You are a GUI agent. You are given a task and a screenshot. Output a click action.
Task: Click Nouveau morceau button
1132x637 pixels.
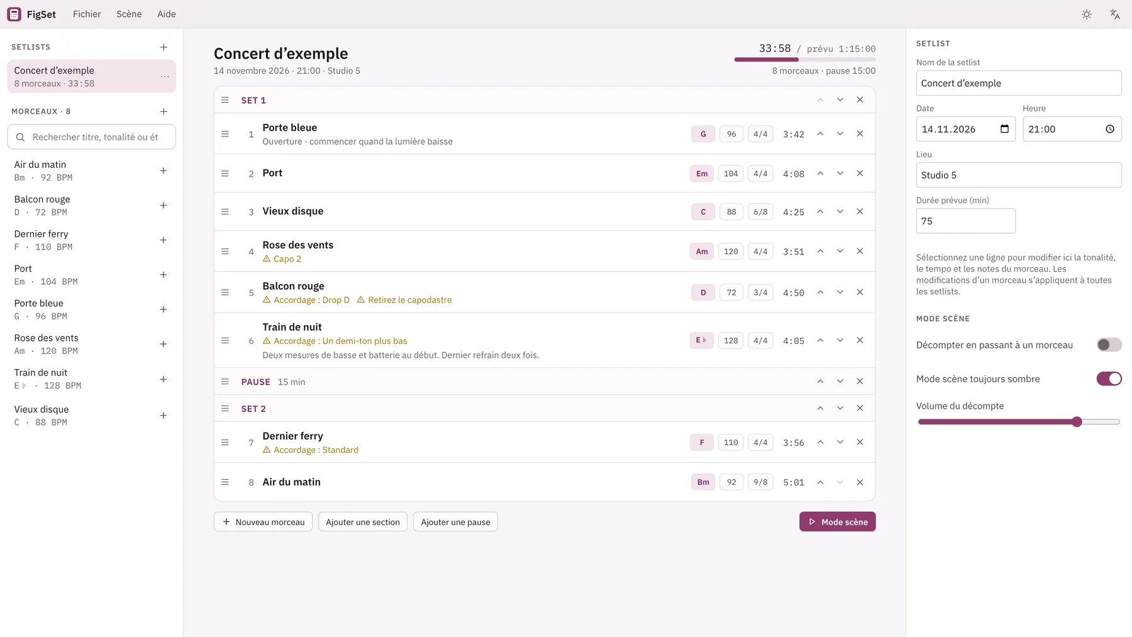click(263, 522)
